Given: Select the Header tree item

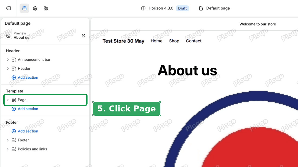Looking at the screenshot, I should [24, 69].
